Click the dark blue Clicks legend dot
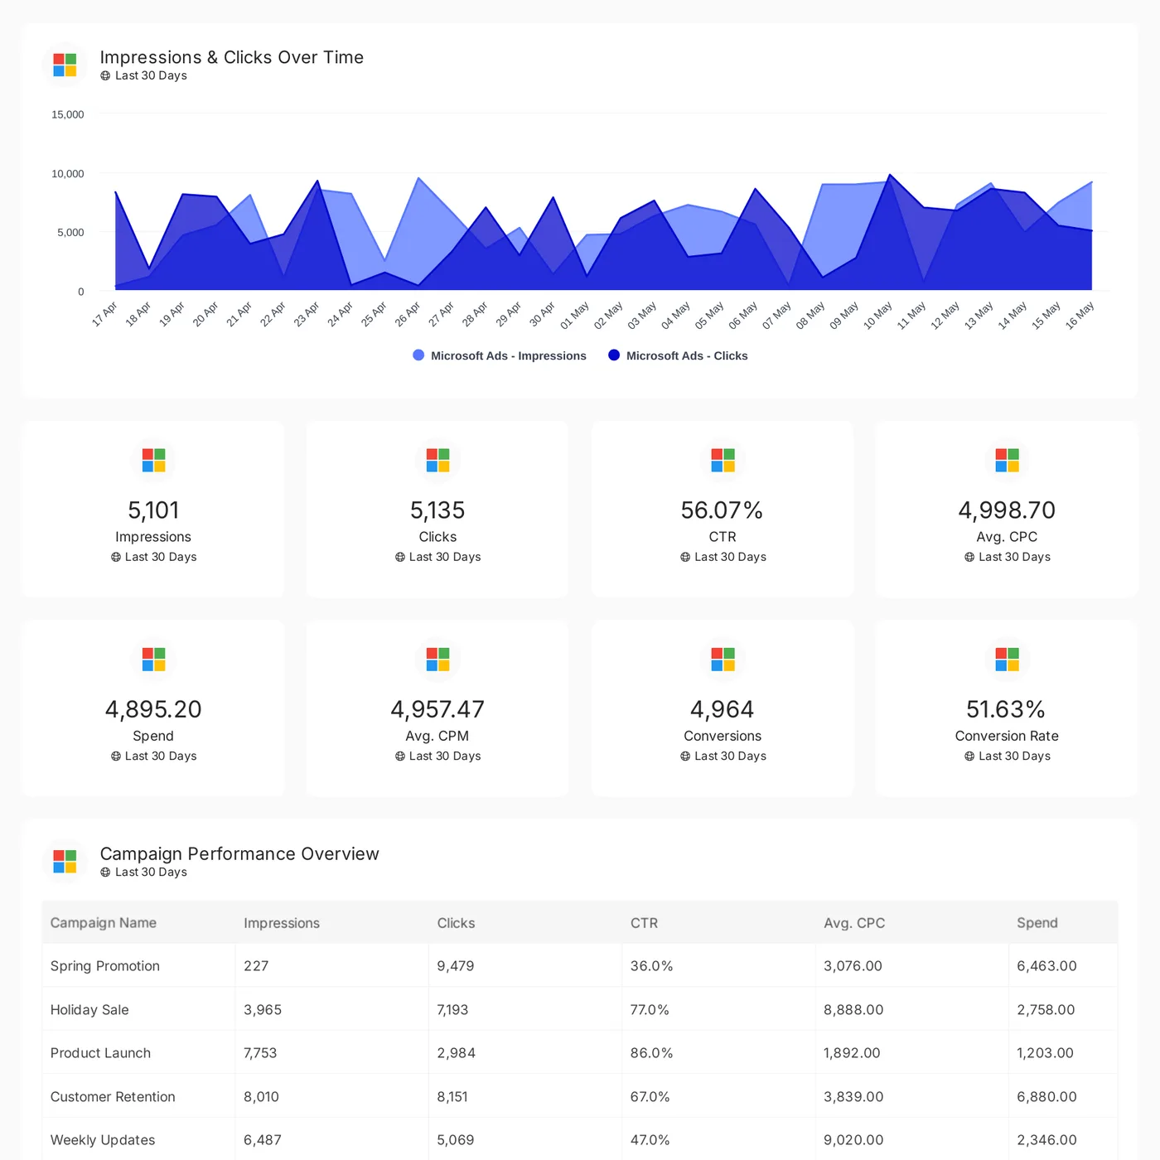 click(614, 355)
